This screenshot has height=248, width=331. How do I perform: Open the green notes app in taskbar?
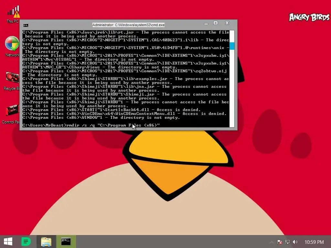point(26,242)
